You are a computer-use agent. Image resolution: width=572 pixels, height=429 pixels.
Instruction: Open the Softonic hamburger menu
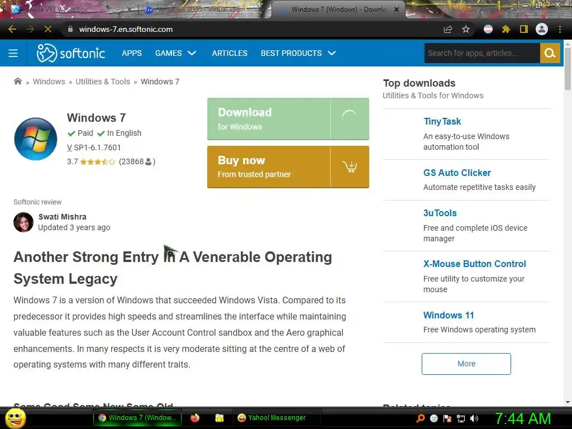pyautogui.click(x=13, y=53)
